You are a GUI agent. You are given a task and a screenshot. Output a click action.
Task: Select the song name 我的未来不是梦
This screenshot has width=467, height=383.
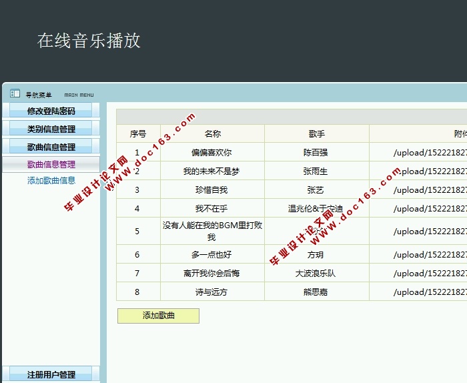pyautogui.click(x=211, y=171)
